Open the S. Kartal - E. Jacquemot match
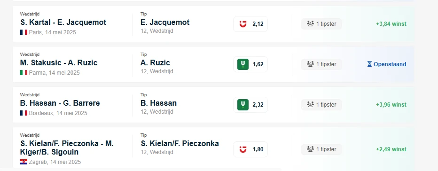This screenshot has height=171, width=438. pyautogui.click(x=63, y=23)
